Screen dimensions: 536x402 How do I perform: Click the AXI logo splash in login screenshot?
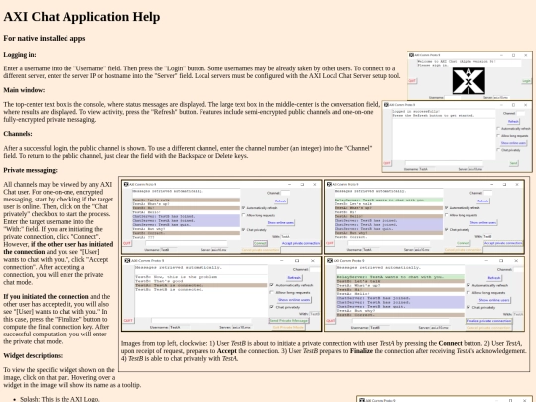tap(469, 81)
